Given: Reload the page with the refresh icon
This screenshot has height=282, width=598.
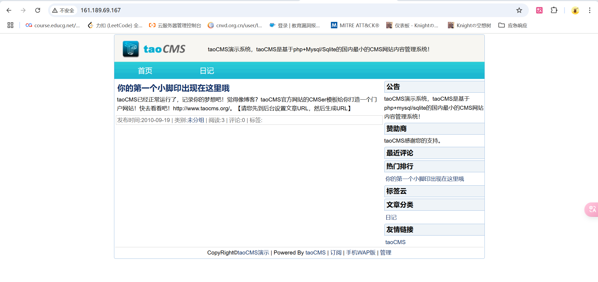Looking at the screenshot, I should tap(38, 10).
